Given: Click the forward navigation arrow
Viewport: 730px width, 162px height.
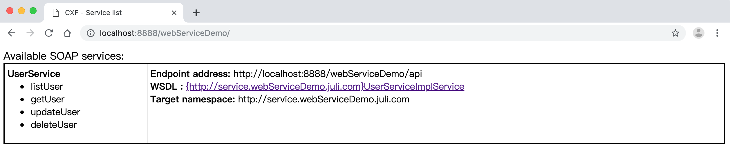Looking at the screenshot, I should pyautogui.click(x=30, y=33).
